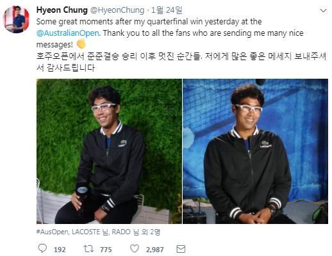332x256 pixels.
Task: Click the clapping hands emoji
Action: (x=81, y=44)
